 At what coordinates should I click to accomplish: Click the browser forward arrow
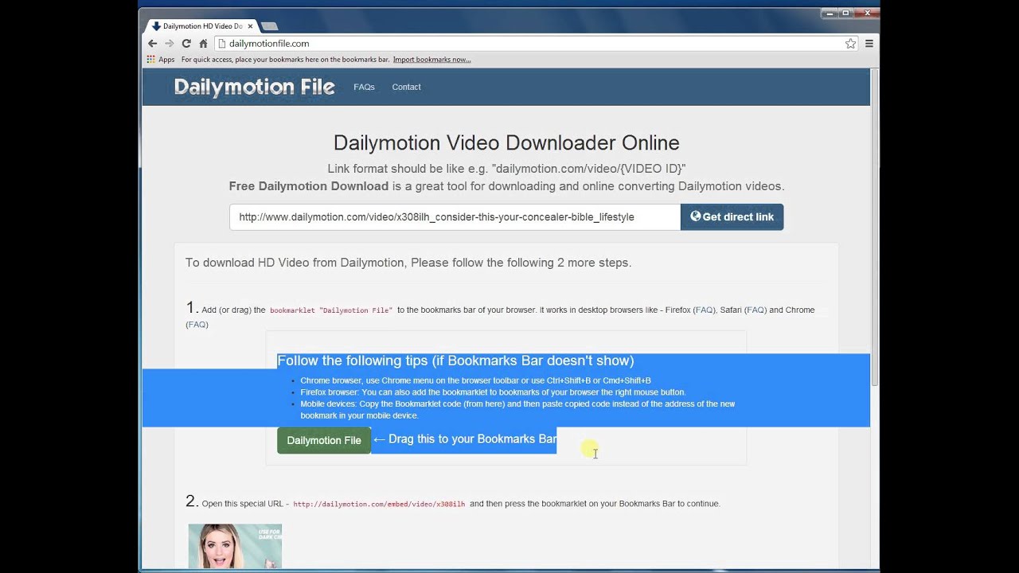pos(169,44)
